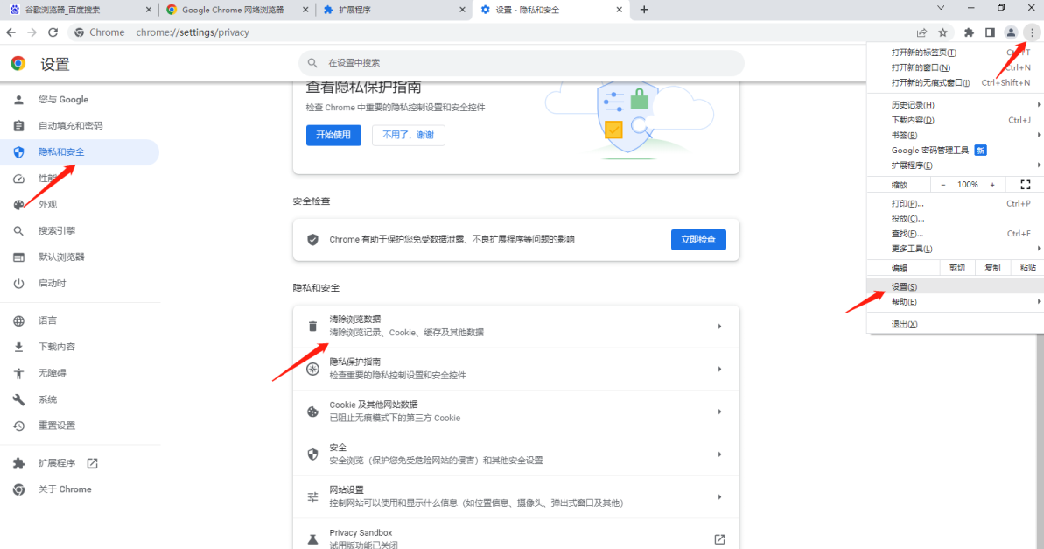This screenshot has height=549, width=1044.
Task: Open 帮助 submenu in Chrome menu
Action: (956, 302)
